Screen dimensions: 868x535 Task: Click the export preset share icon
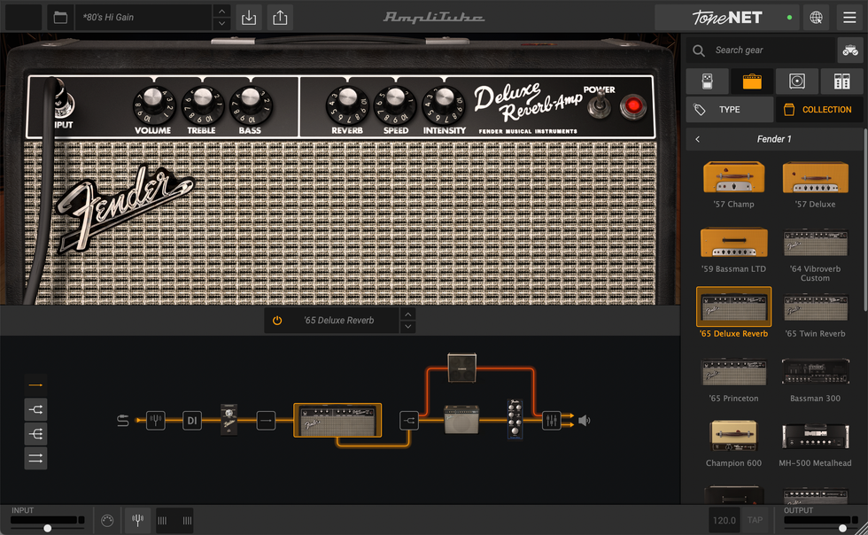280,17
